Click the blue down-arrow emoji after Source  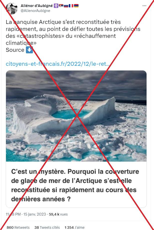(29, 50)
